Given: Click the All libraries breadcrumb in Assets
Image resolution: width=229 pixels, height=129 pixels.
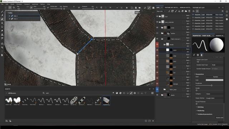Looking at the screenshot, I should (x=12, y=93).
